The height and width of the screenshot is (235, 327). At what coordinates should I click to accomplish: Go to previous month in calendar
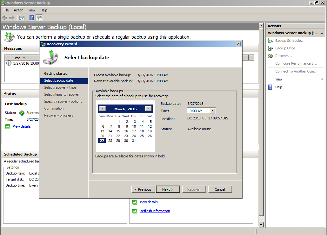tap(103, 109)
